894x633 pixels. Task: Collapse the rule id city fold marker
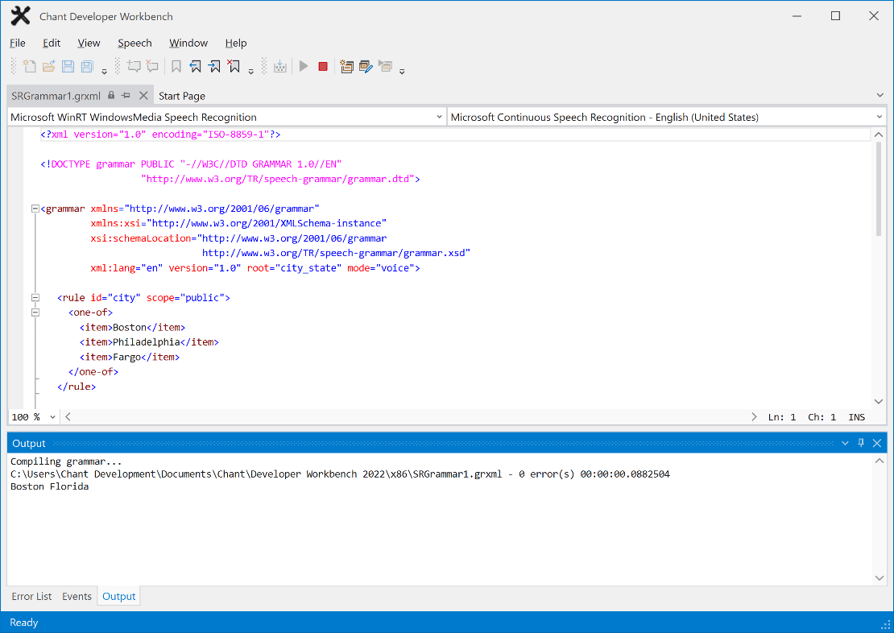[35, 298]
